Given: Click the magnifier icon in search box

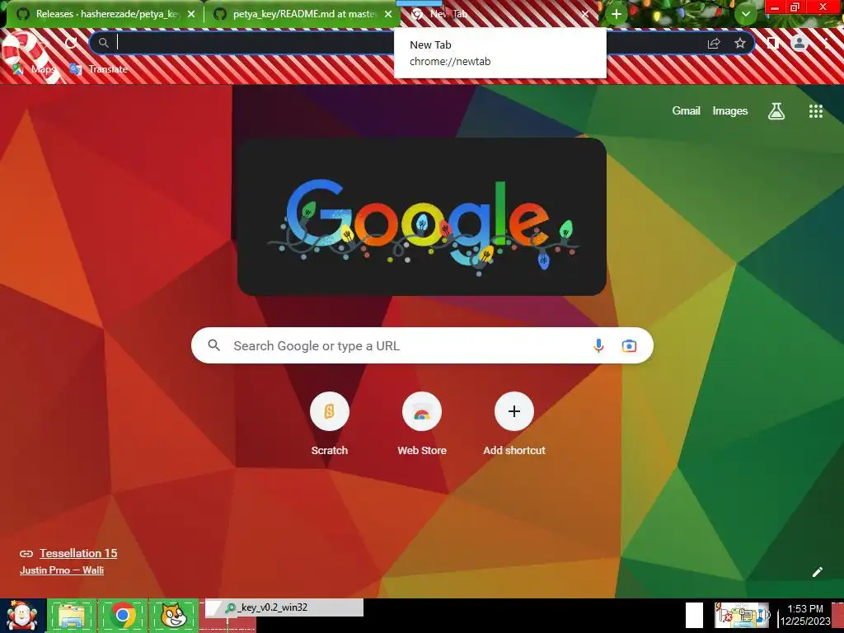Looking at the screenshot, I should 213,345.
